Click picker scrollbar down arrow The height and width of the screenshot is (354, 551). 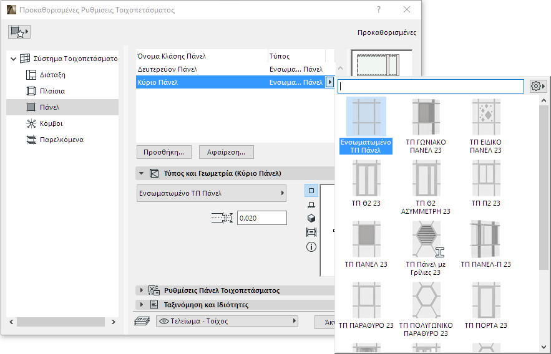coord(544,347)
